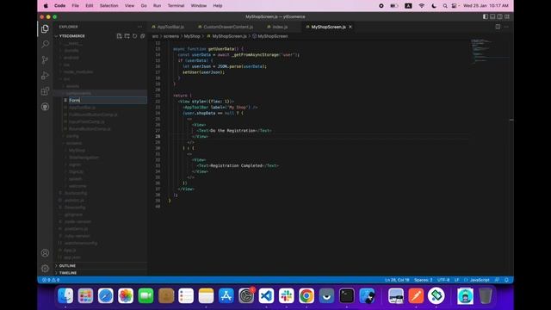
Task: Toggle the primary side bar layout icon
Action: pos(486,16)
